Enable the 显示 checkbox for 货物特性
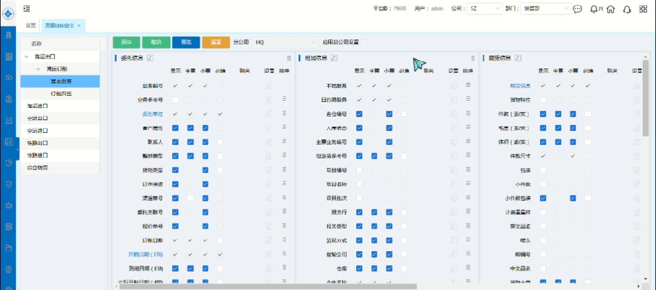Viewport: 656px width, 290px height. point(543,99)
